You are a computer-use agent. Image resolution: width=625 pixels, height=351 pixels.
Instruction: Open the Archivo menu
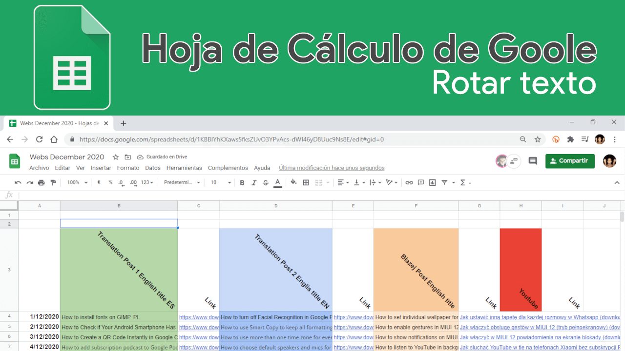[39, 168]
